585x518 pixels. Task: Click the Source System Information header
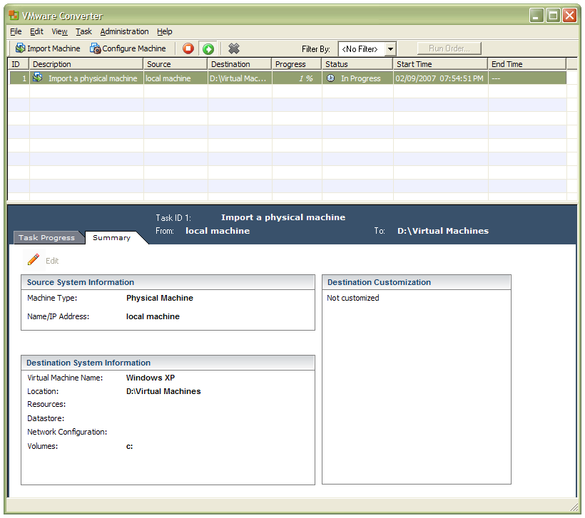pos(168,282)
